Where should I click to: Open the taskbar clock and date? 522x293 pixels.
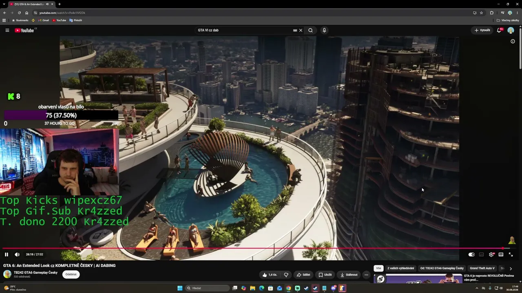513,288
